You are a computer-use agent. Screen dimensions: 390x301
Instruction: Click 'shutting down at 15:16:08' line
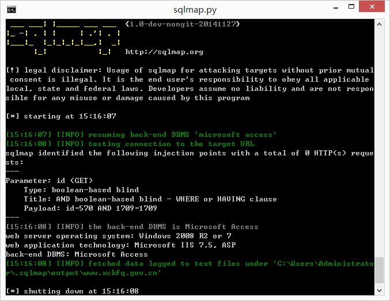tap(73, 291)
